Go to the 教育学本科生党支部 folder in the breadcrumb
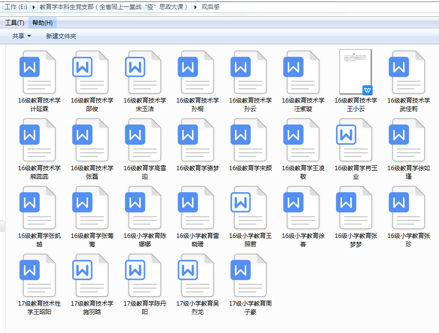 [x=113, y=7]
